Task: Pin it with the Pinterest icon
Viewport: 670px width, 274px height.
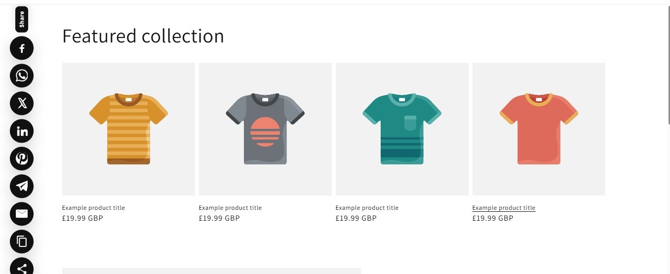Action: pyautogui.click(x=22, y=158)
